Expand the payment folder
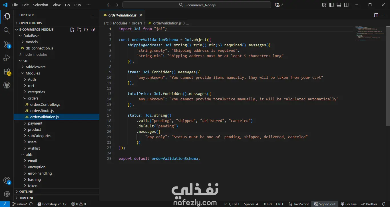This screenshot has width=390, height=207. (x=35, y=123)
